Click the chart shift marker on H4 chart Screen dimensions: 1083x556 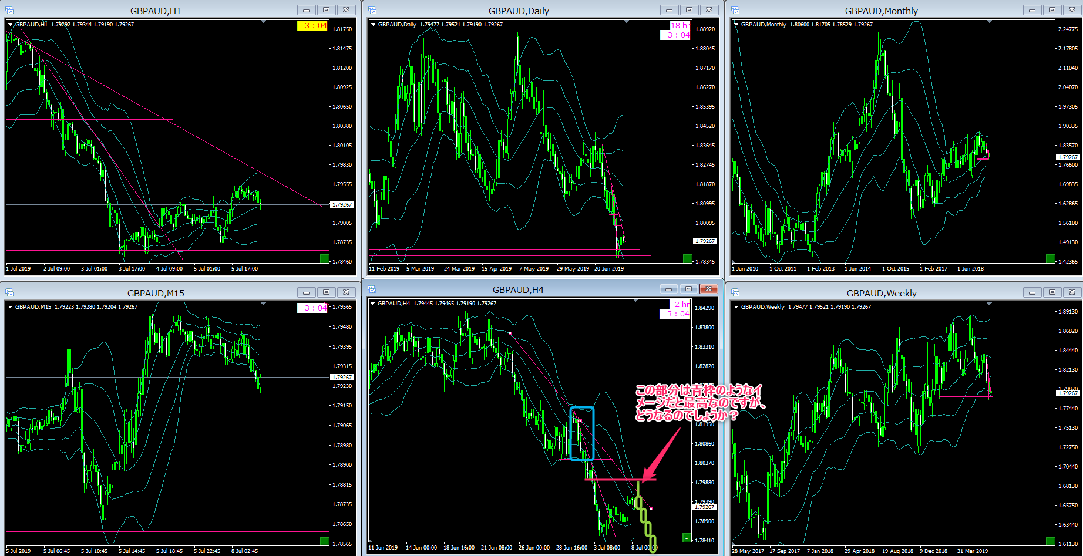point(636,301)
